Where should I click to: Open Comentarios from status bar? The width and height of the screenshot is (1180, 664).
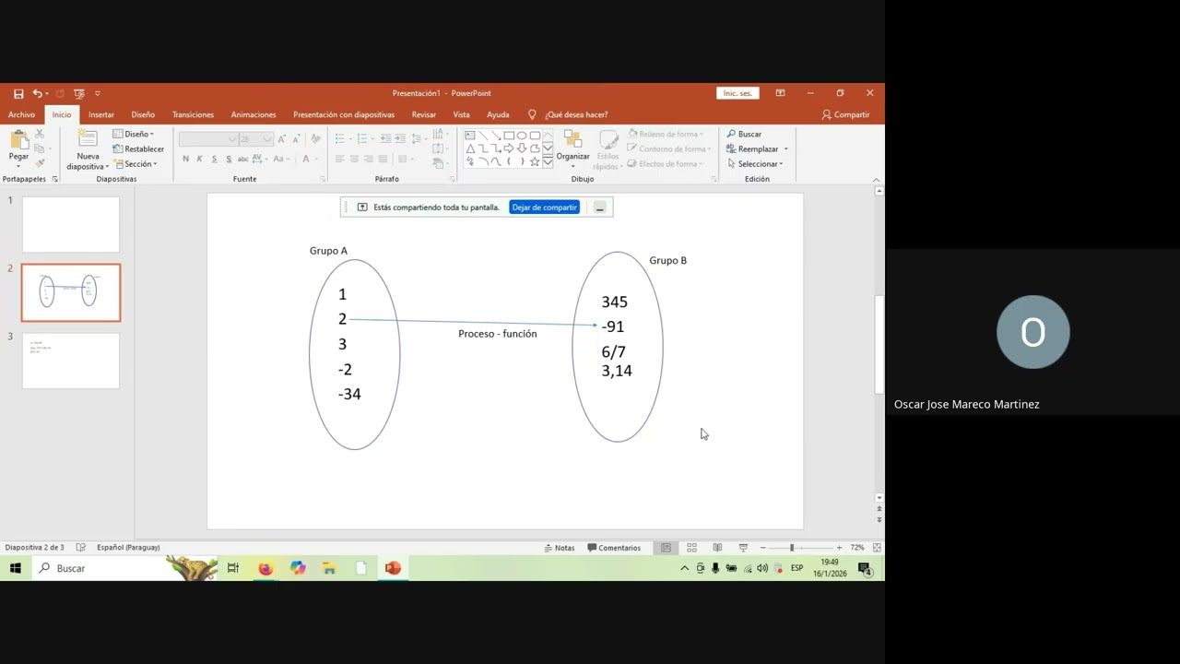point(614,548)
